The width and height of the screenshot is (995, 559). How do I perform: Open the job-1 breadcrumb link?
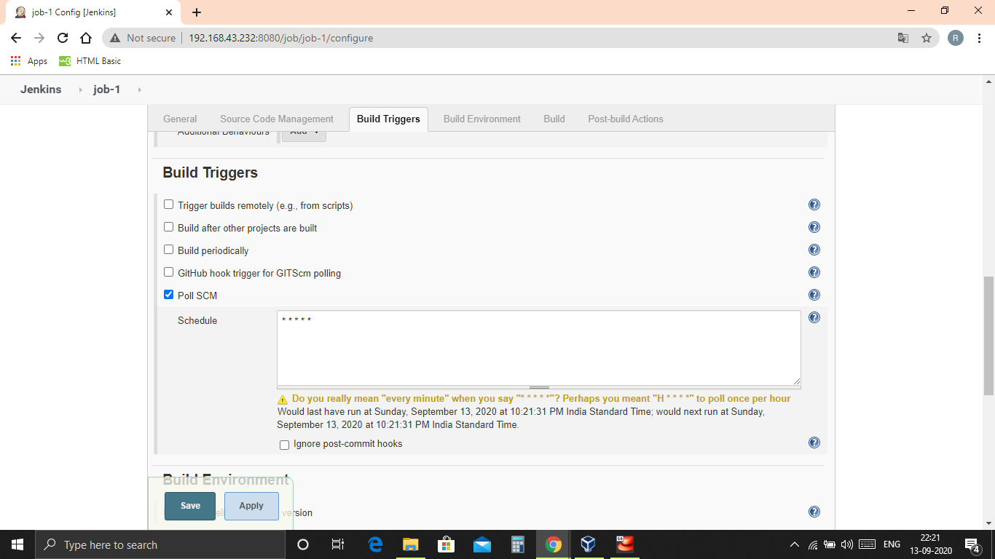tap(106, 90)
